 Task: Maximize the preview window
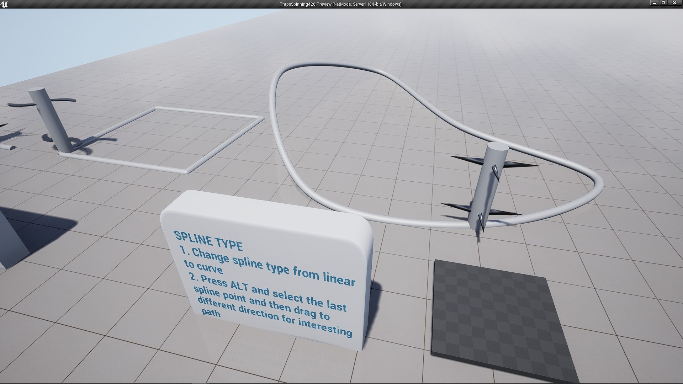(664, 3)
